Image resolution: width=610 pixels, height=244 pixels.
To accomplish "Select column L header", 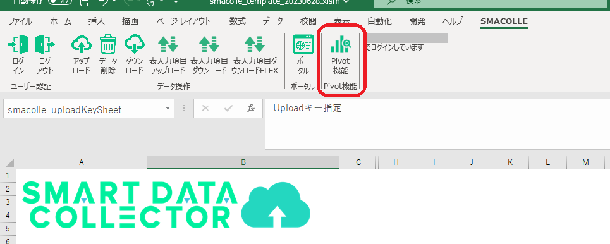I will (x=547, y=162).
